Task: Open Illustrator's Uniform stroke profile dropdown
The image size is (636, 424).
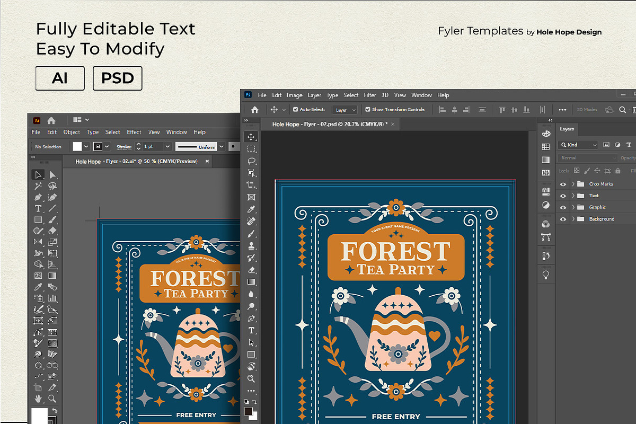Action: 220,146
